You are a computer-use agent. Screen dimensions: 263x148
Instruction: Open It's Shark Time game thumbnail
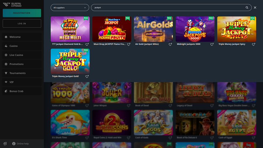[x=70, y=123]
